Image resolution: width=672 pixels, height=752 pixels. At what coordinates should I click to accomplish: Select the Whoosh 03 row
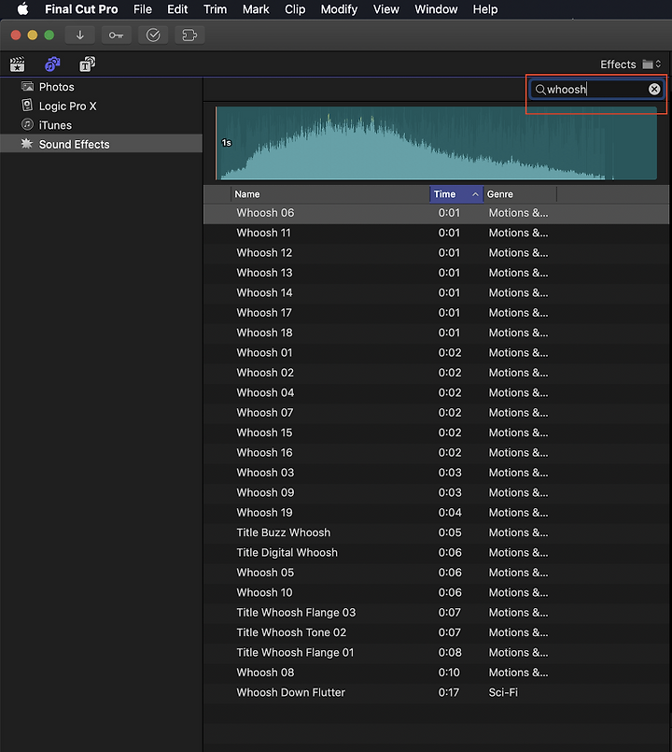click(436, 473)
